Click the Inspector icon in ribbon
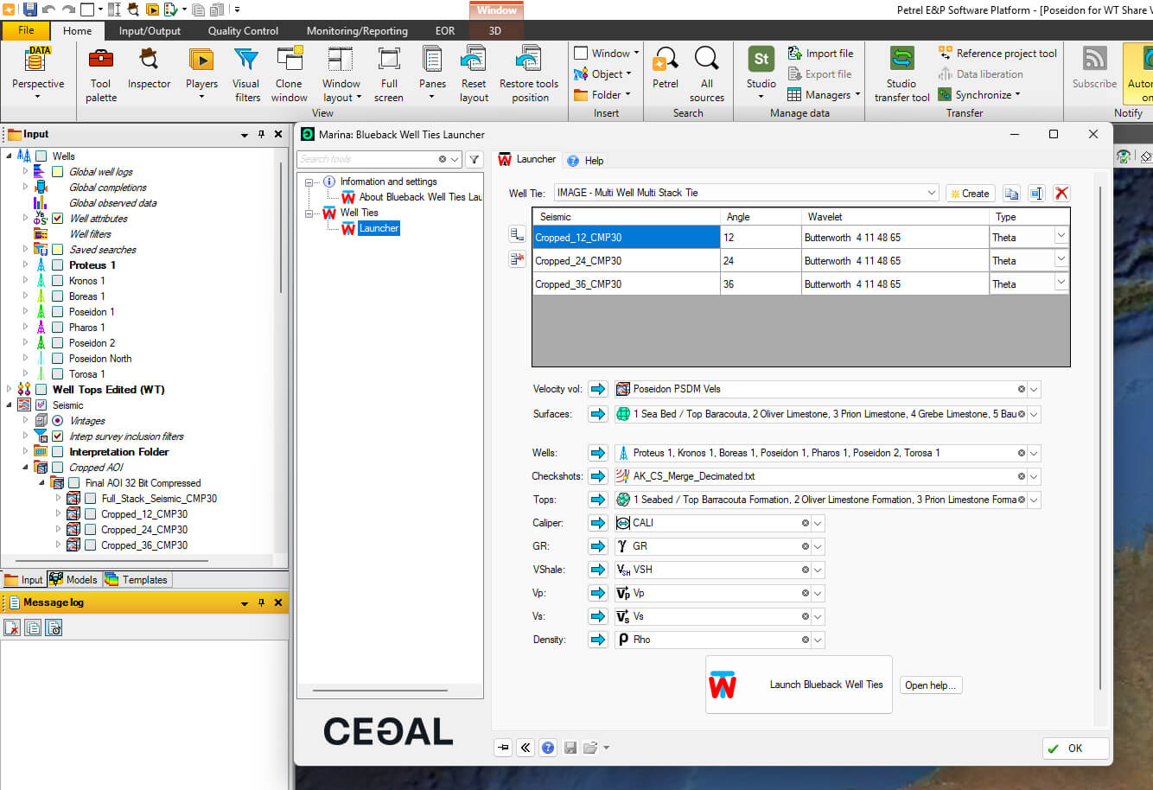Image resolution: width=1153 pixels, height=790 pixels. click(x=149, y=61)
